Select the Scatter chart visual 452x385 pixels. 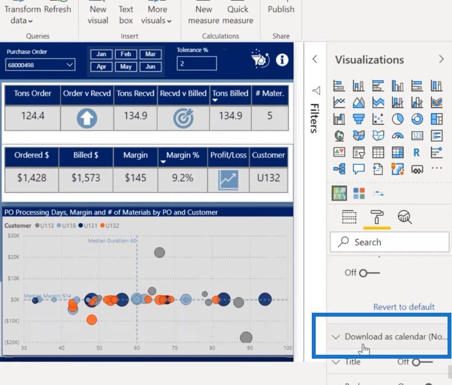pyautogui.click(x=378, y=119)
